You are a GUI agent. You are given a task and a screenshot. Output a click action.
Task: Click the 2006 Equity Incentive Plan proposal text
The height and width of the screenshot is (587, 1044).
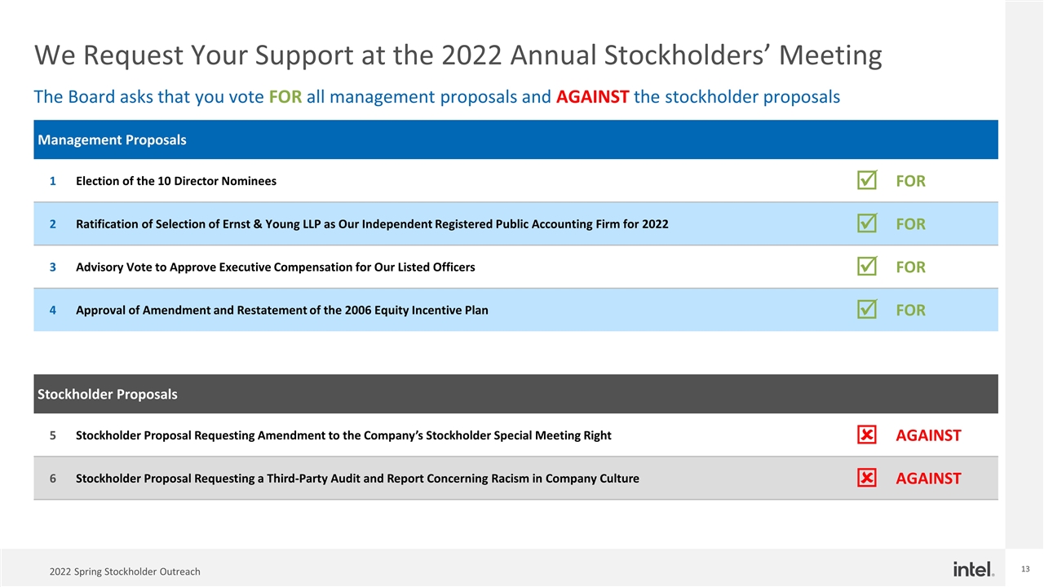(282, 310)
